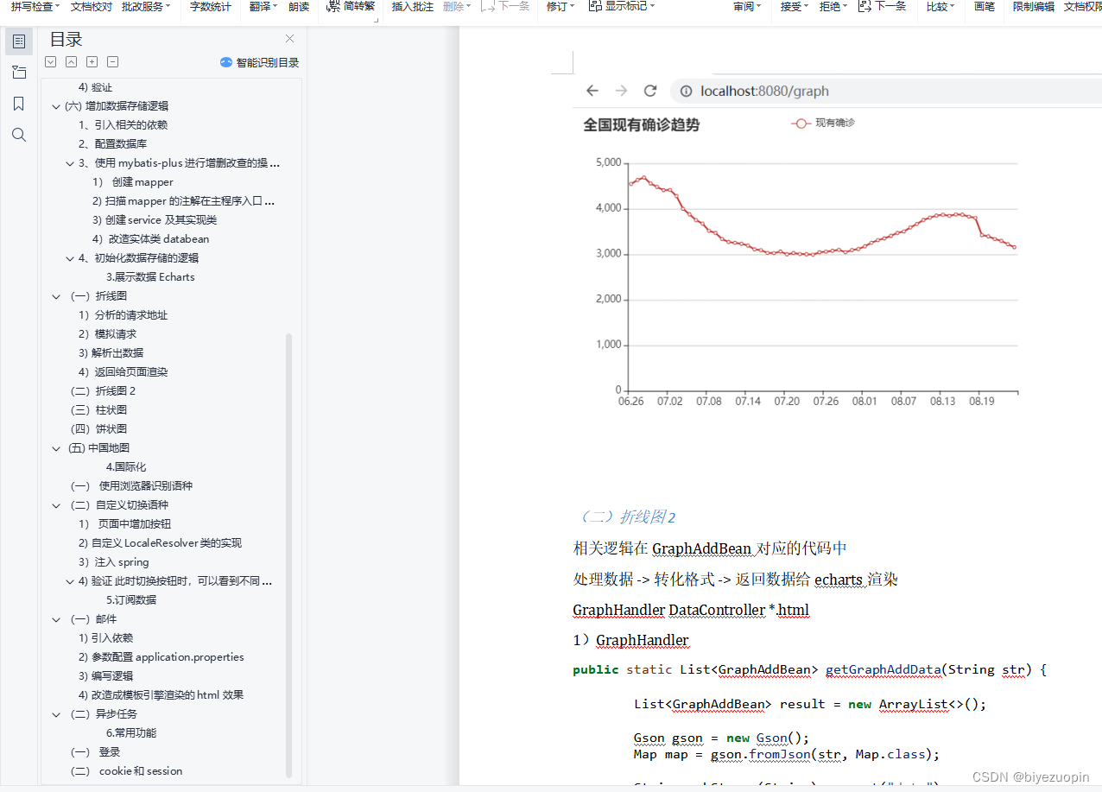Go to (二) cookie 和 session heading
The image size is (1102, 792).
pos(127,771)
